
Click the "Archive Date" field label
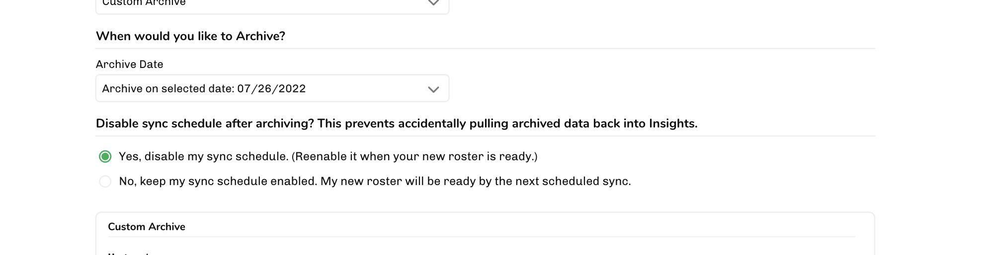[129, 64]
